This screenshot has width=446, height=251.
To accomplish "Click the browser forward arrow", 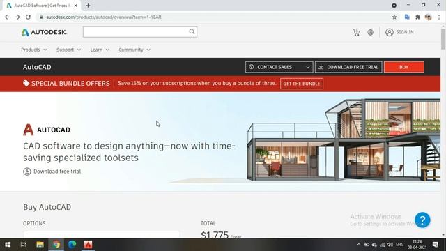I will [x=17, y=17].
